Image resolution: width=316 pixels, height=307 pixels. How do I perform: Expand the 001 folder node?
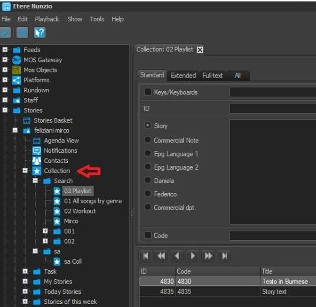45,231
